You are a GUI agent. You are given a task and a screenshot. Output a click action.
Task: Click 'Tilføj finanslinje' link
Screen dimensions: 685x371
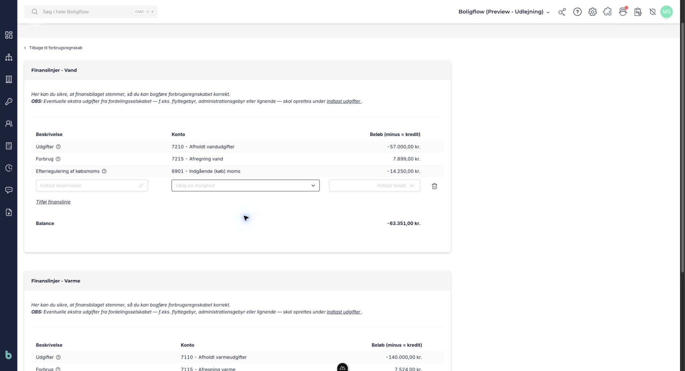[x=53, y=202]
